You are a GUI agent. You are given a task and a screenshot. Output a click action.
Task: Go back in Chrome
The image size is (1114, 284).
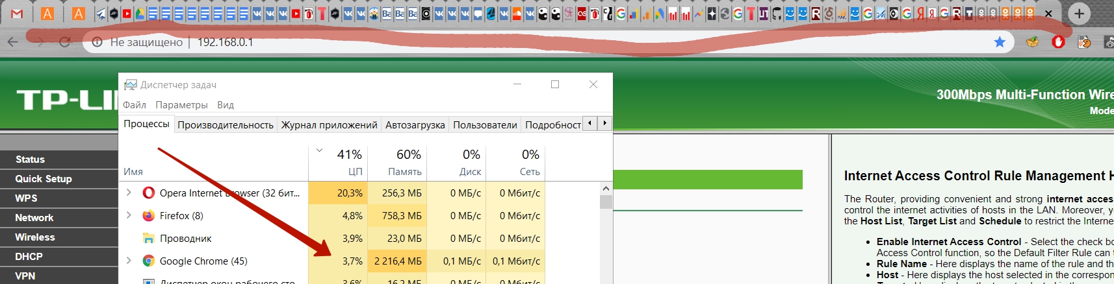[13, 42]
